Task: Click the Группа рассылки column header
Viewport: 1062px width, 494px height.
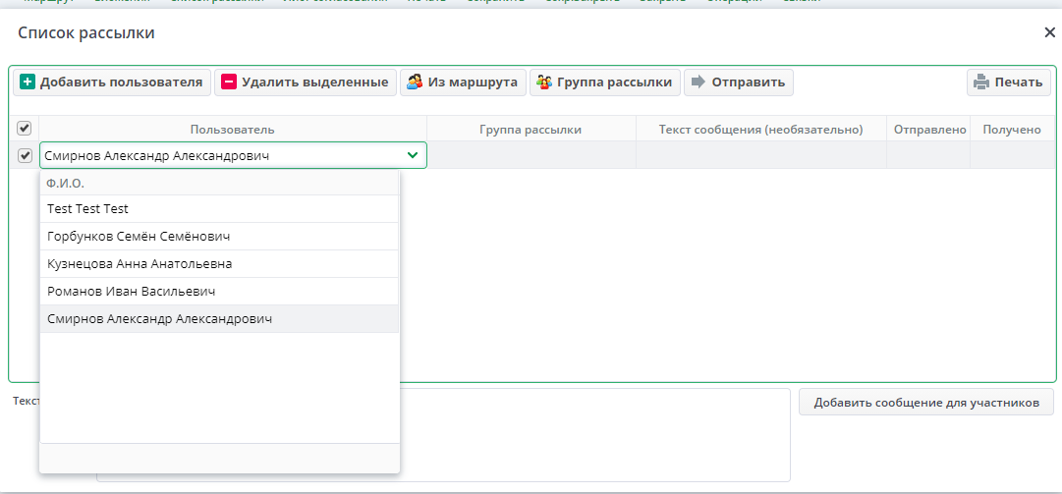Action: tap(531, 130)
